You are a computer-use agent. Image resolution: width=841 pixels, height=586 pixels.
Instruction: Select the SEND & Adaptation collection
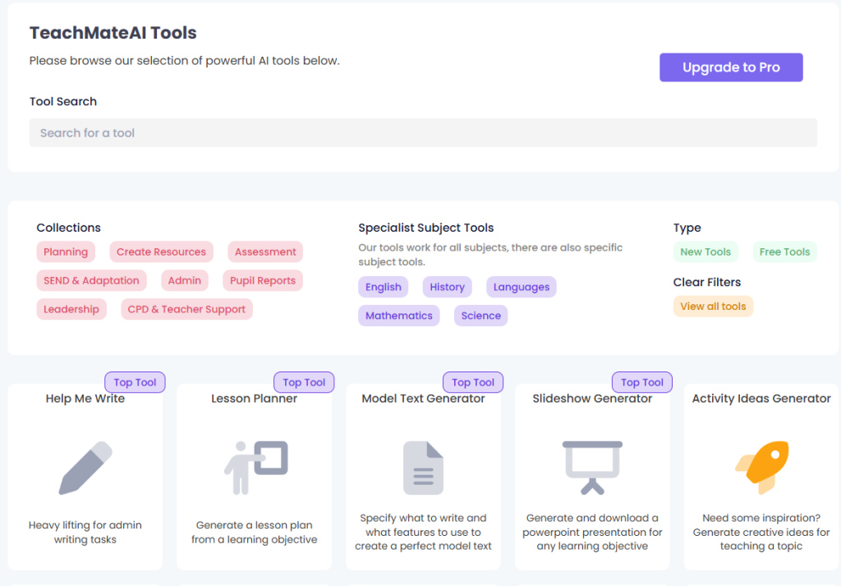(x=91, y=280)
